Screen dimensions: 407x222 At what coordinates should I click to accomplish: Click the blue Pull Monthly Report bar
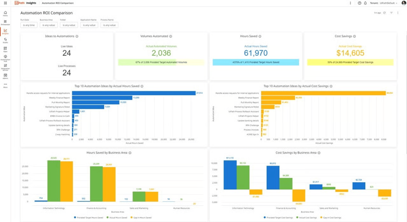coord(96,102)
